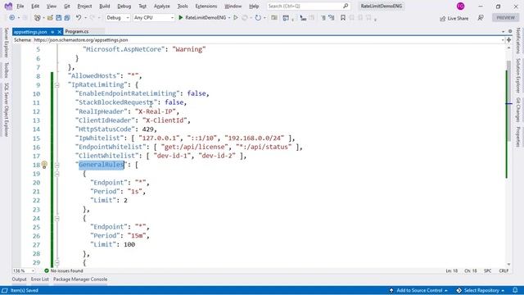
Task: Open the Toolbox side tab
Action: (6, 70)
